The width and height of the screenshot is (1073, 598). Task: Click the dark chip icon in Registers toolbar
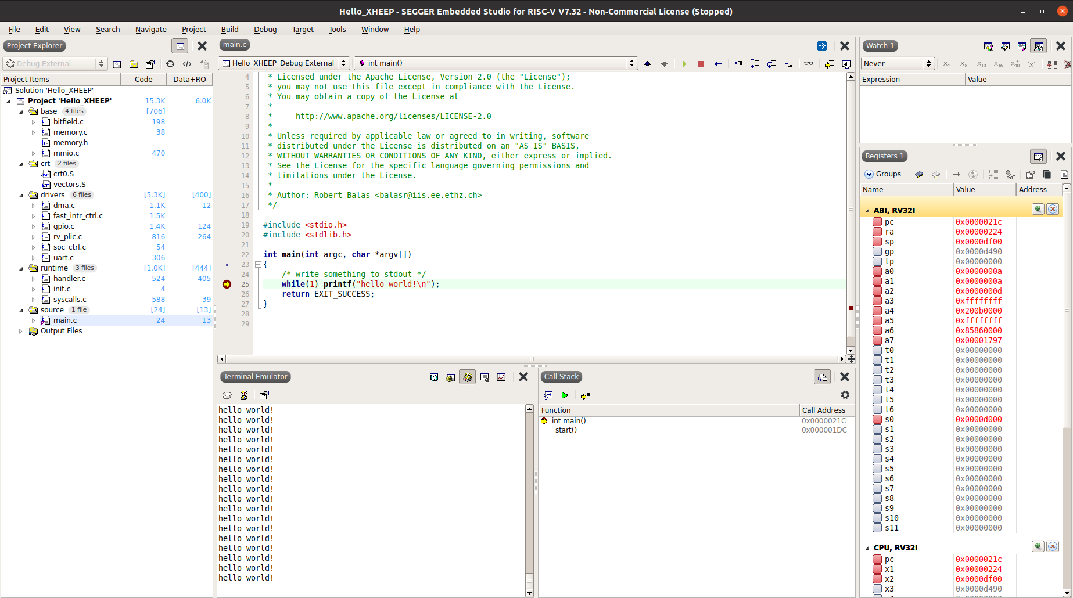click(x=918, y=174)
